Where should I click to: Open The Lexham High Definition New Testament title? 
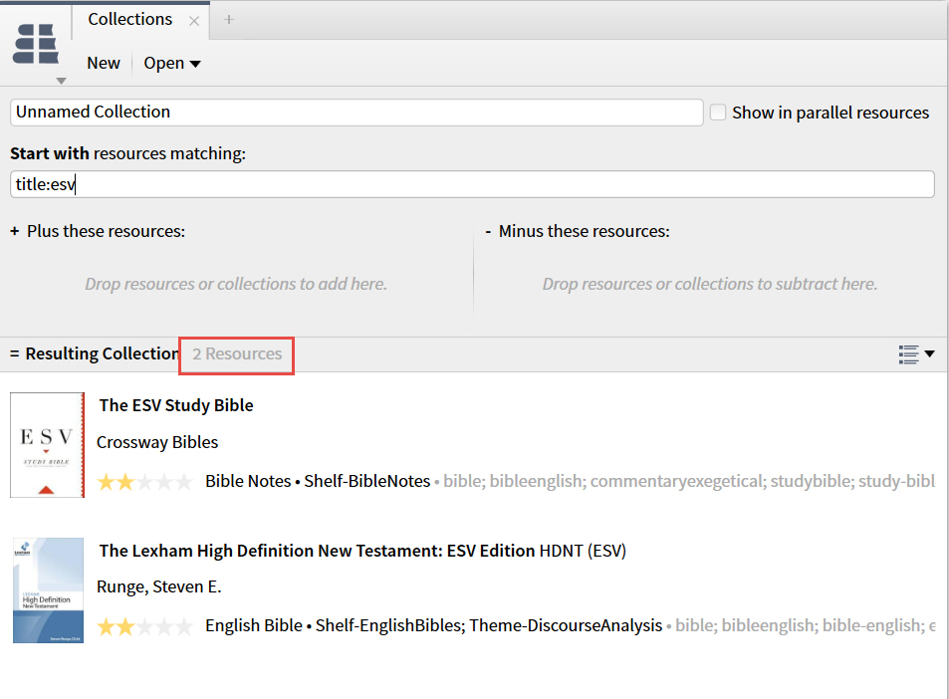click(x=317, y=551)
